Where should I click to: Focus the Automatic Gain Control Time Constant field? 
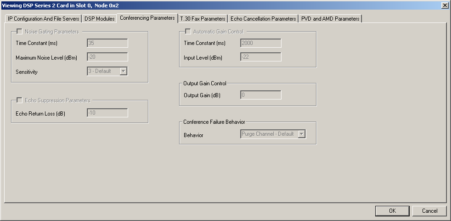(x=260, y=43)
